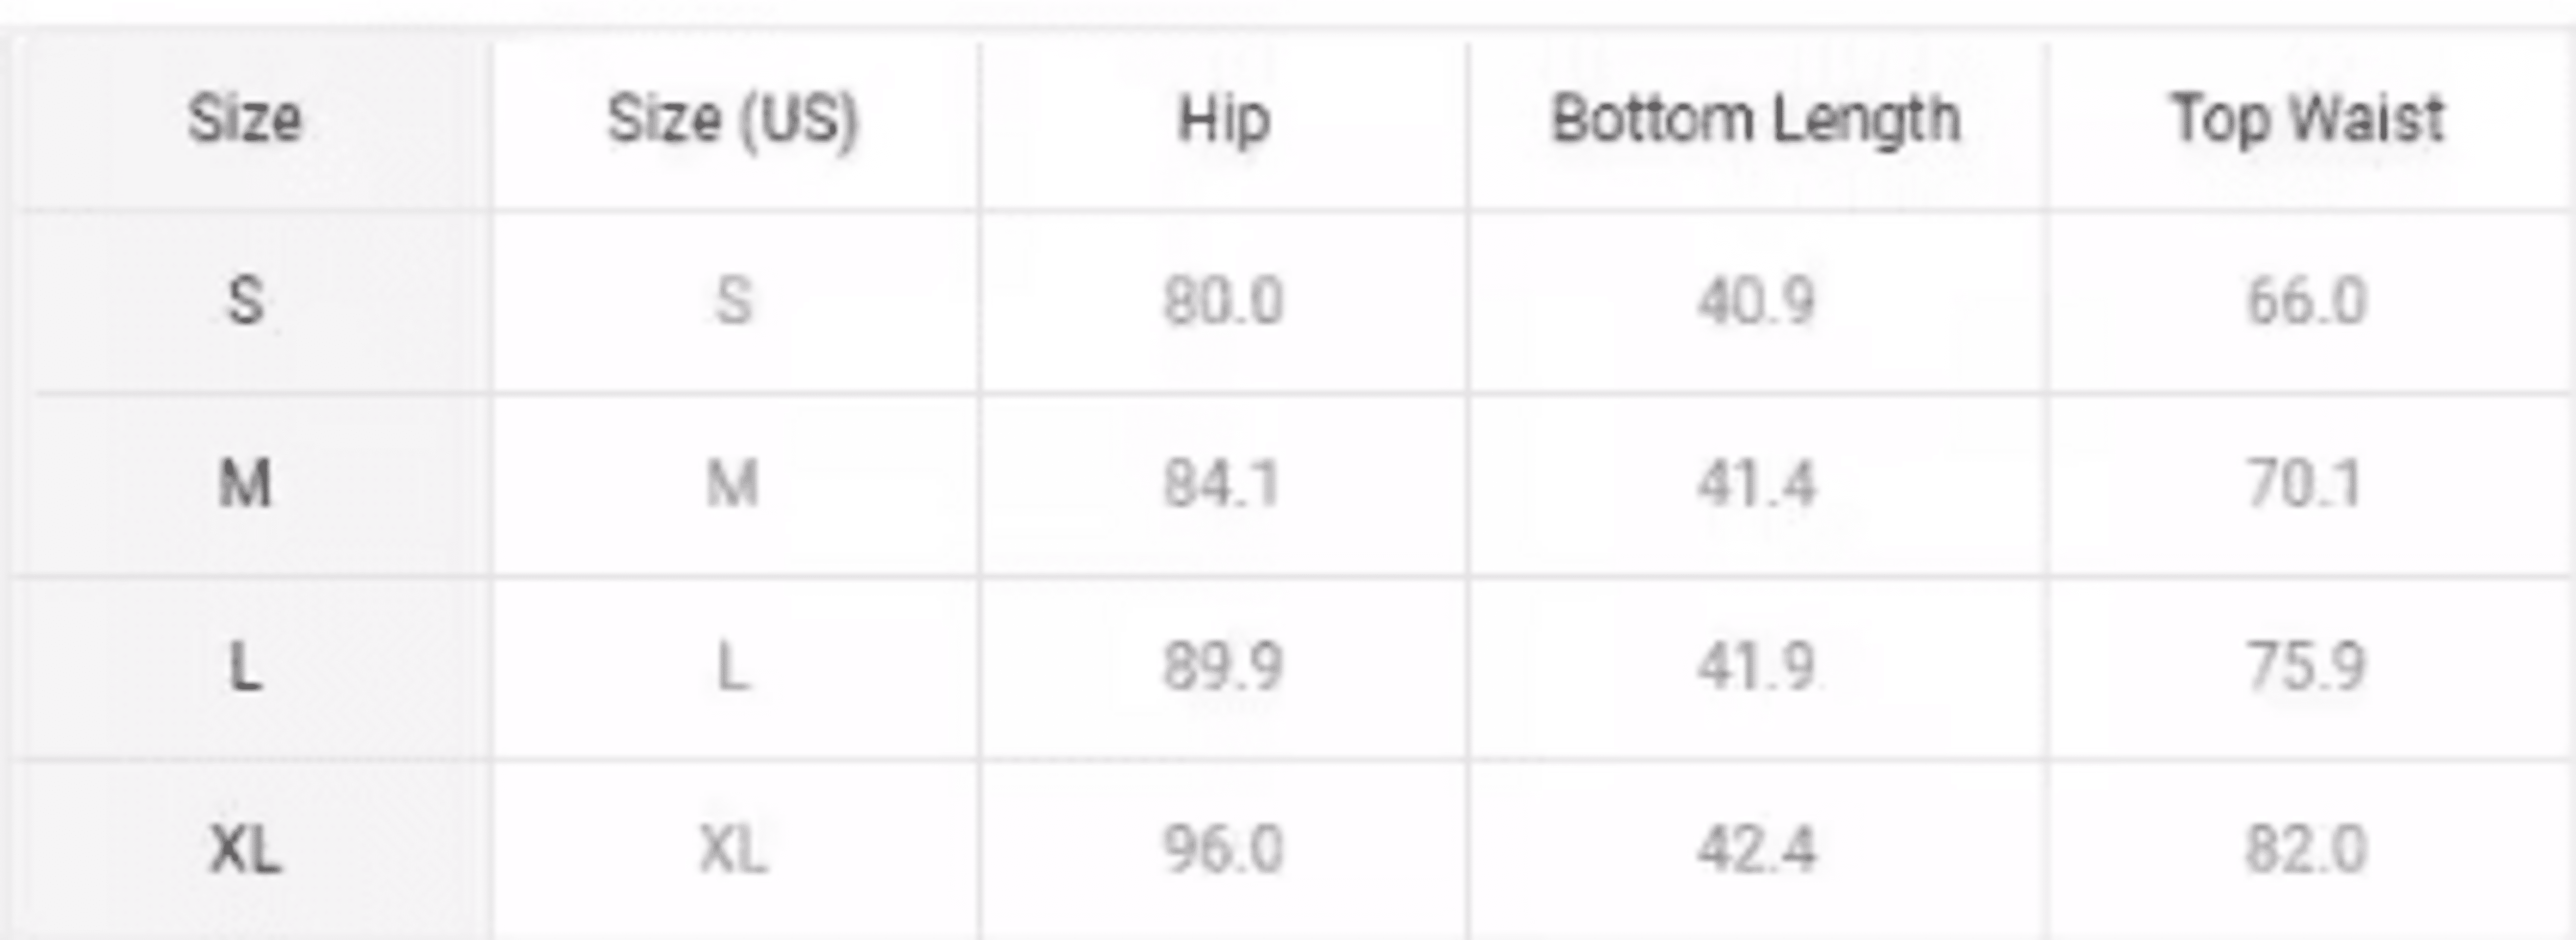Image resolution: width=2576 pixels, height=940 pixels.
Task: Click the Hip value 96.0
Action: [1223, 850]
